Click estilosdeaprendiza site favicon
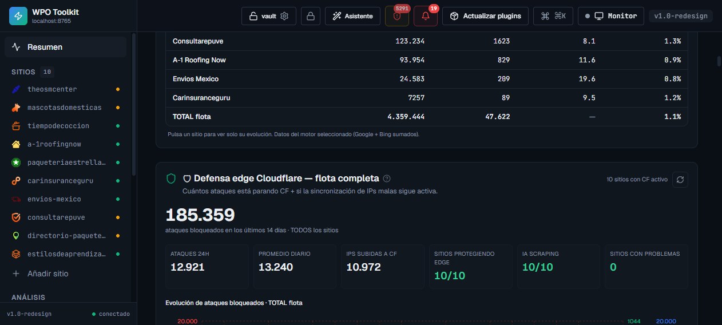 (x=16, y=254)
